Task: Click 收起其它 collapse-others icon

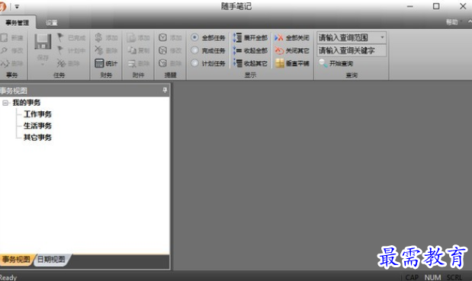Action: (x=237, y=63)
